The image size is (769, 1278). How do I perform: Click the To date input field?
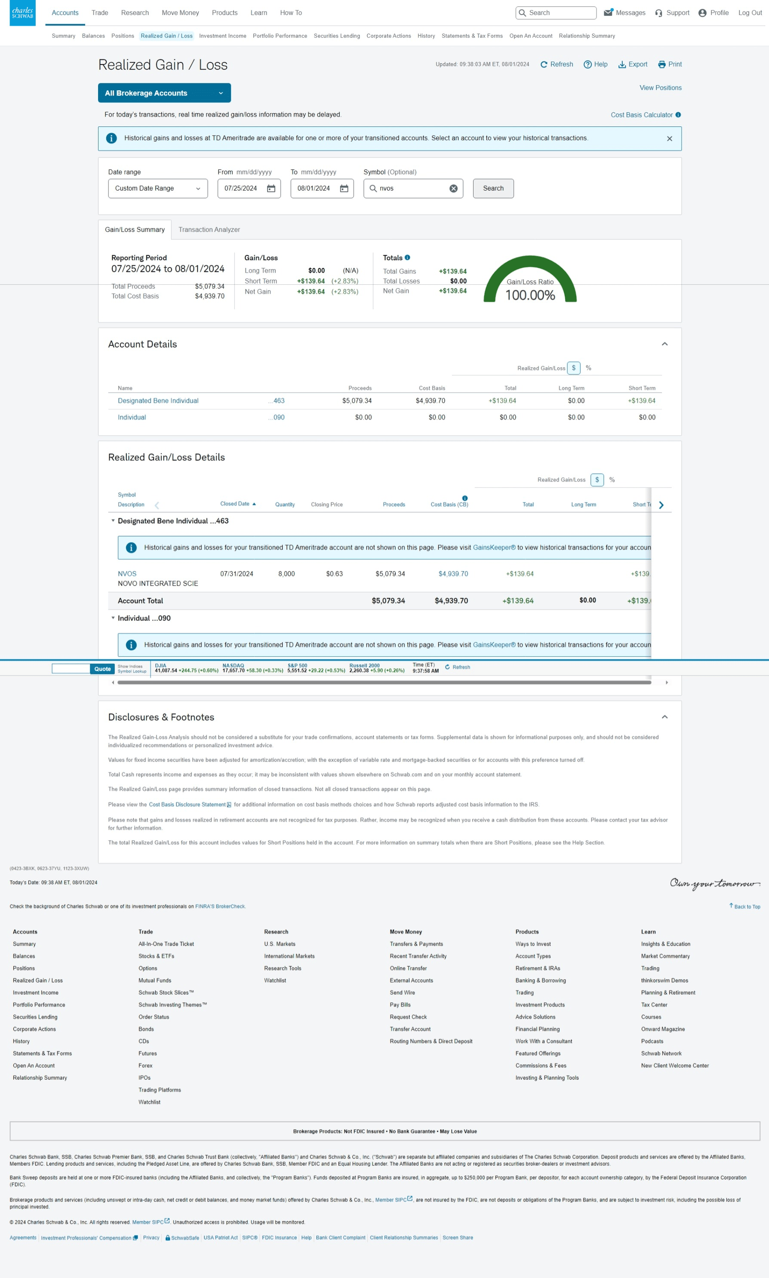322,189
